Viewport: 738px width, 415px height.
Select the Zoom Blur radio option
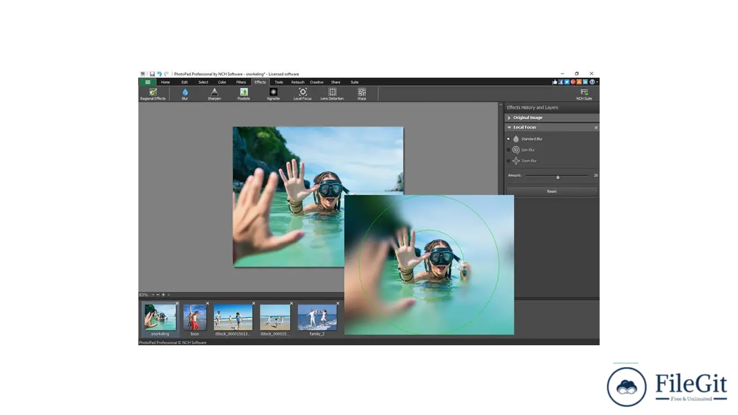509,161
